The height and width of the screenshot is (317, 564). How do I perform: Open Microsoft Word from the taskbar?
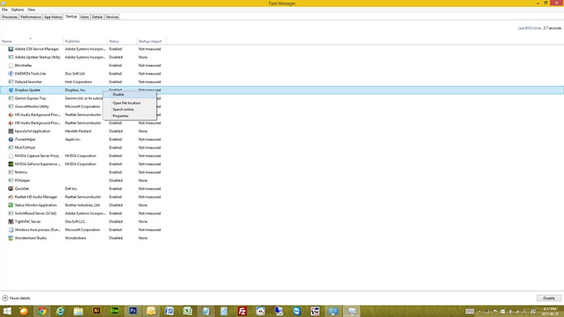click(x=169, y=311)
